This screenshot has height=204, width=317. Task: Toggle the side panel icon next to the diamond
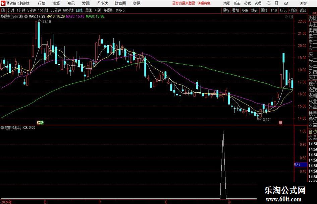point(291,17)
